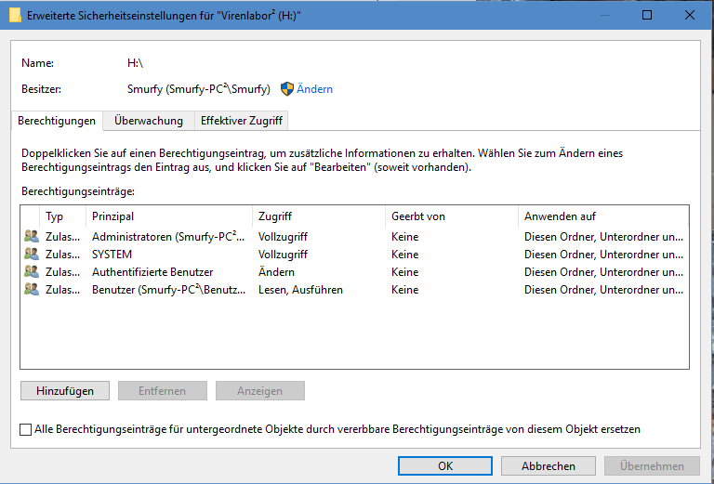Enable replacing child object permission entries checkbox
The width and height of the screenshot is (714, 484).
pos(25,429)
